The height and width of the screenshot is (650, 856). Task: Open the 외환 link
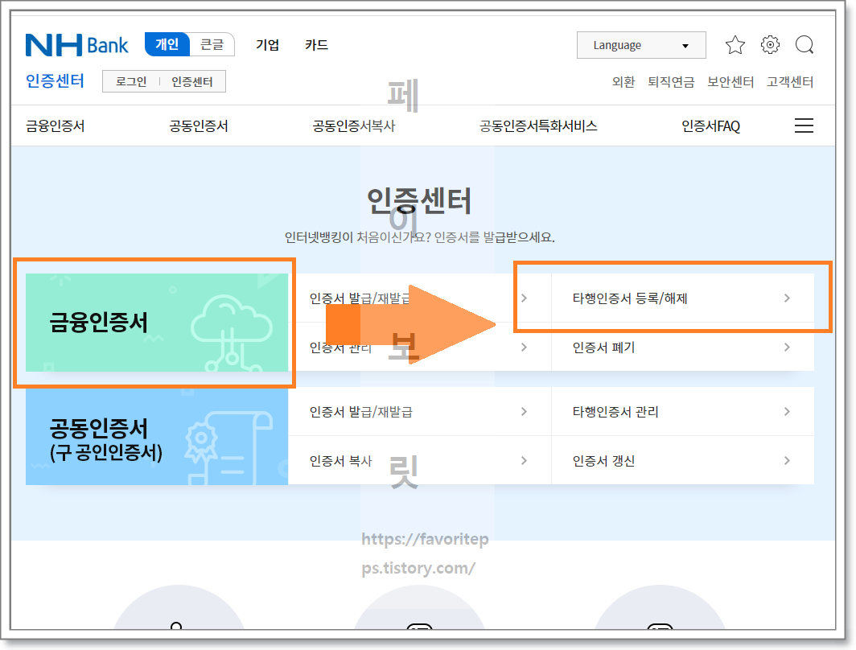(x=623, y=82)
